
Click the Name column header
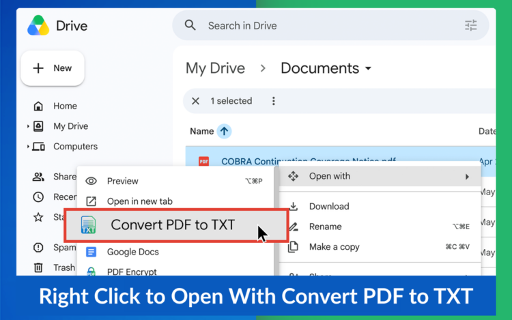[202, 131]
